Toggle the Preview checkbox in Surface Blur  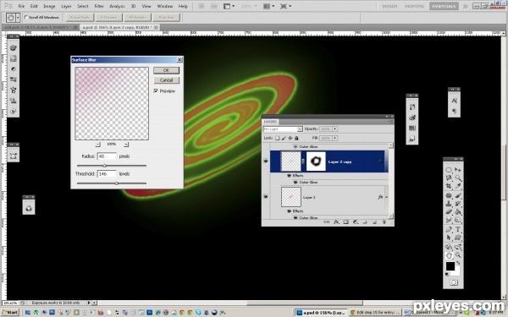point(156,91)
